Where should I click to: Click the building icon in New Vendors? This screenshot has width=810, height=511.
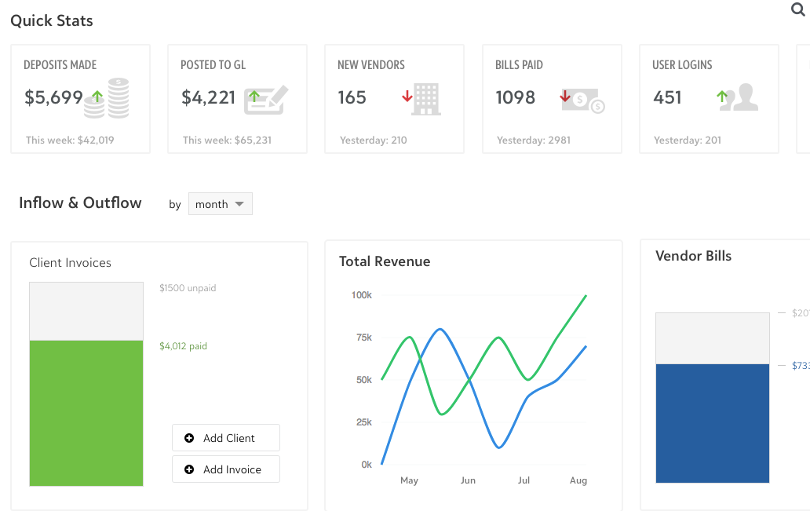tap(426, 99)
